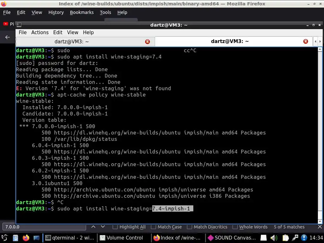
Task: Click the highlighted 7.4~impish-1 text in terminal
Action: tap(172, 209)
